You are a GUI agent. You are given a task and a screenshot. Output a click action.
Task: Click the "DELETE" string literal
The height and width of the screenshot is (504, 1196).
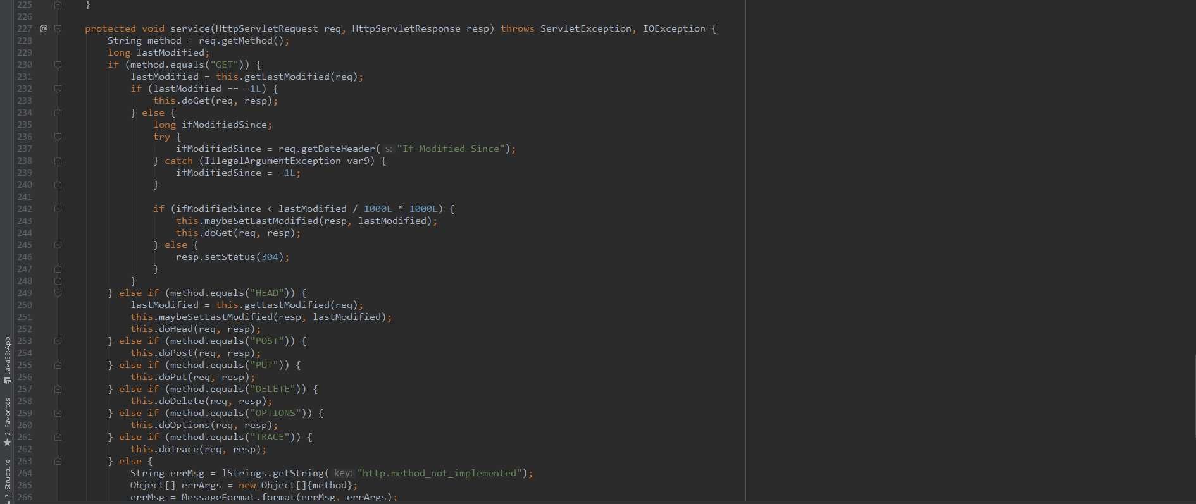click(273, 389)
